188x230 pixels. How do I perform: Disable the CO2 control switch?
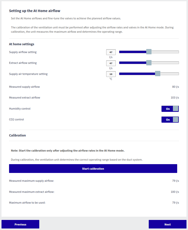(x=170, y=120)
